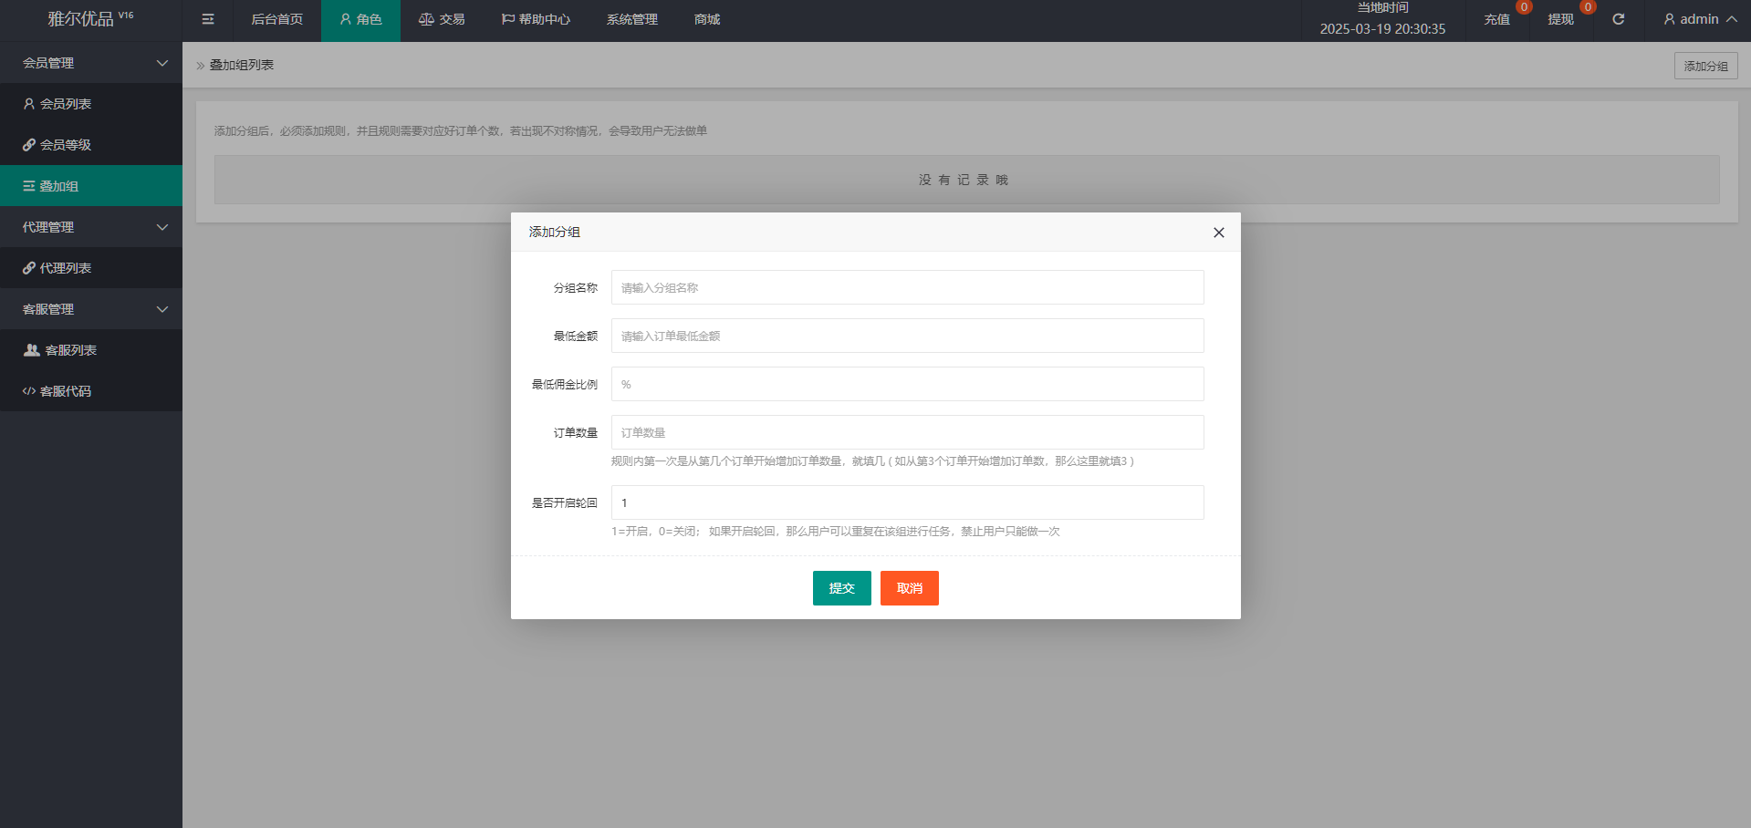Collapse the 客服管理 sidebar section
This screenshot has height=828, width=1751.
tap(91, 309)
